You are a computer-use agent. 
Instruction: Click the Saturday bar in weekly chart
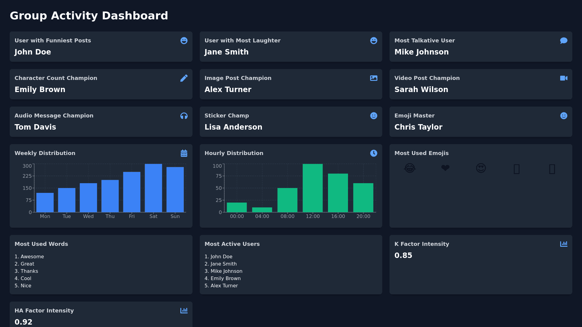pyautogui.click(x=153, y=188)
